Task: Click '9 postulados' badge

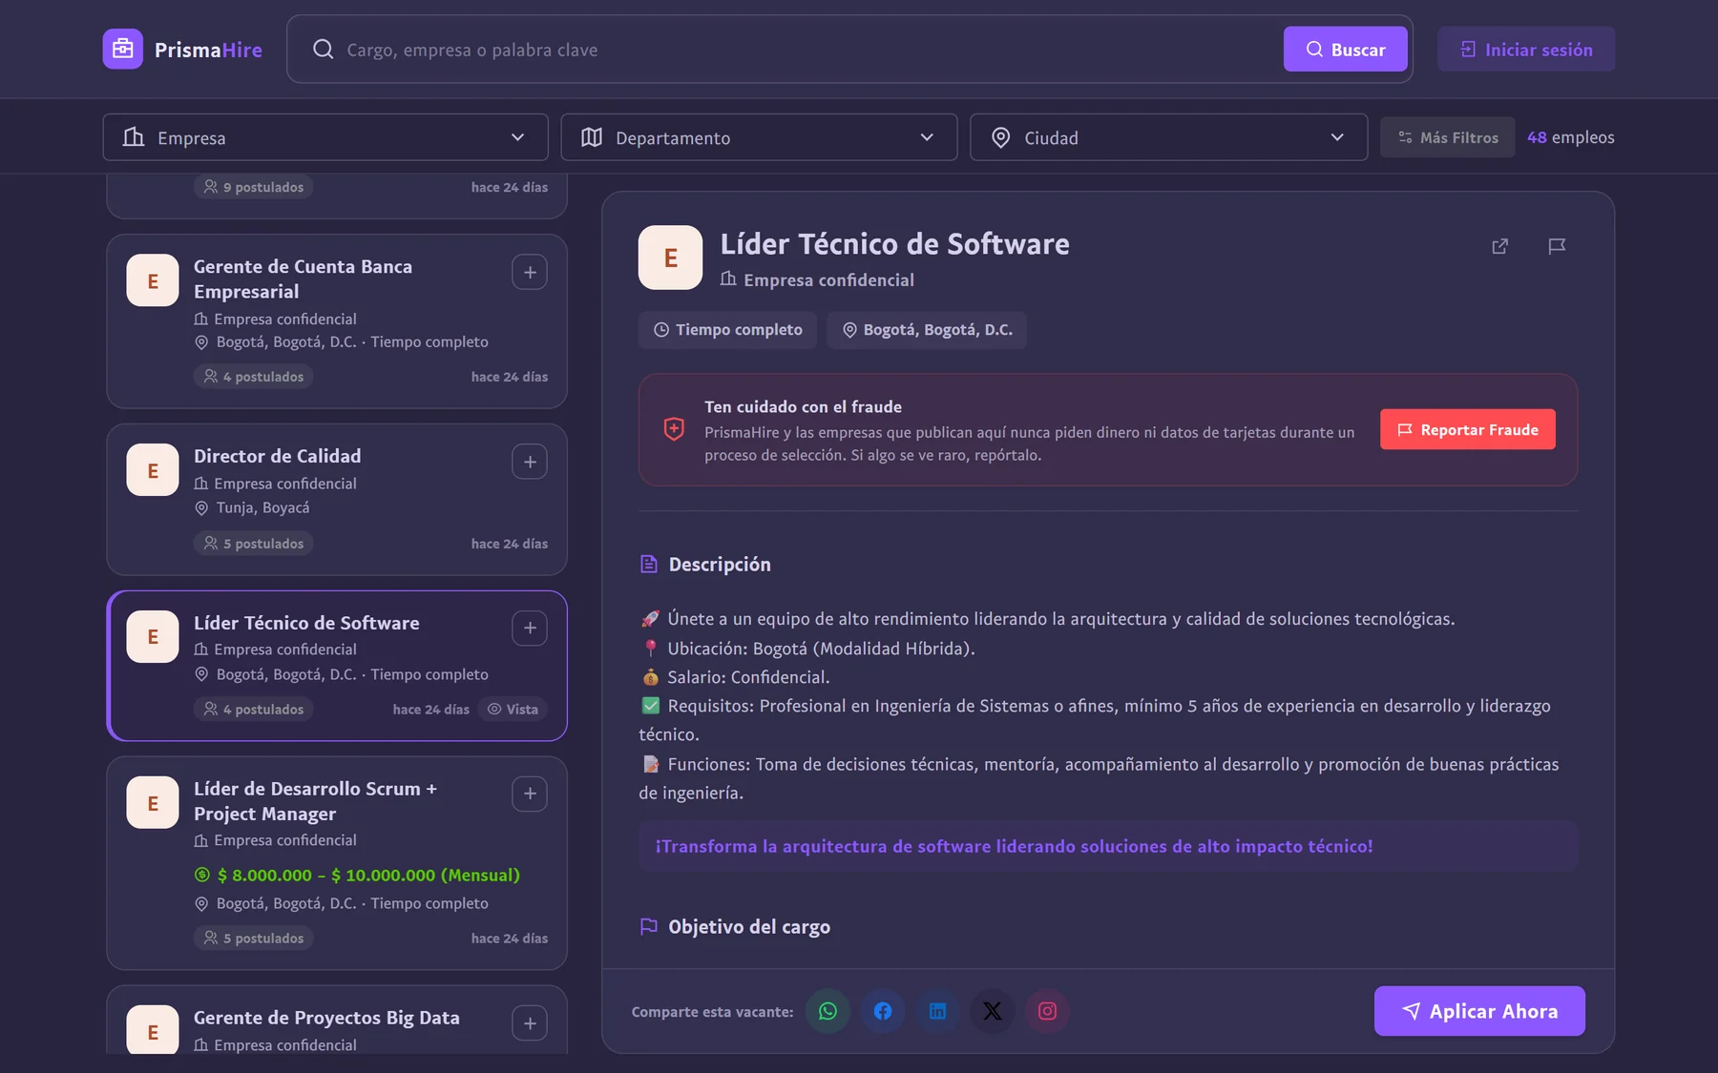Action: [254, 187]
